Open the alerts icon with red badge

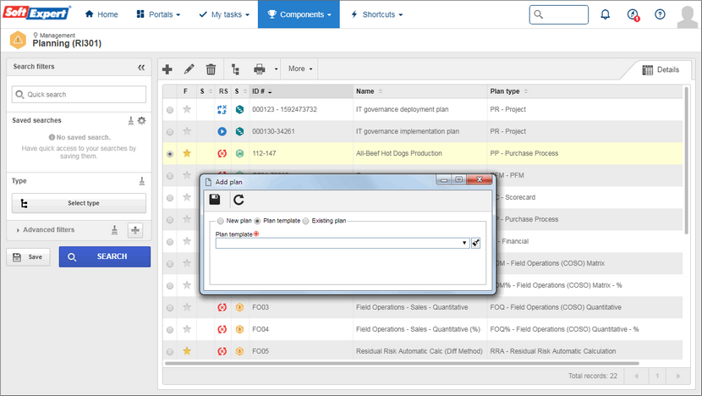(x=633, y=14)
